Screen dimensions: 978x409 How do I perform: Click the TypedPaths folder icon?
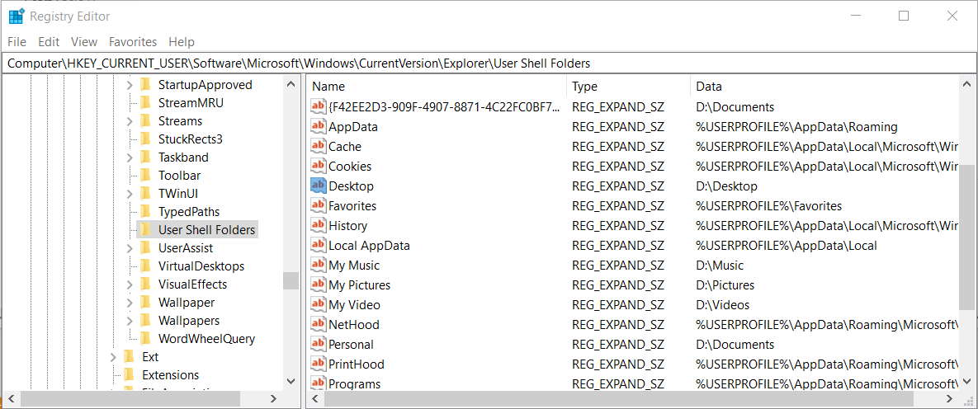[145, 211]
